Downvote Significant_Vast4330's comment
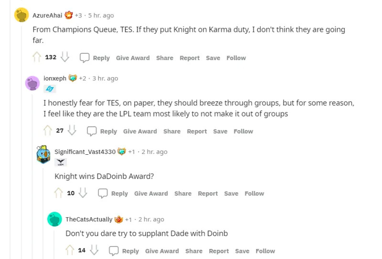 83,193
